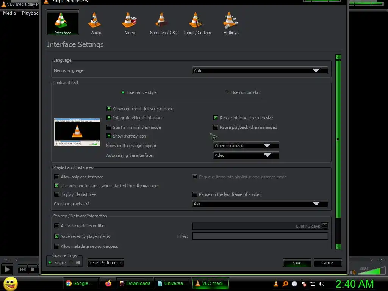The height and width of the screenshot is (291, 388).
Task: Click the Filter input field
Action: click(x=260, y=236)
